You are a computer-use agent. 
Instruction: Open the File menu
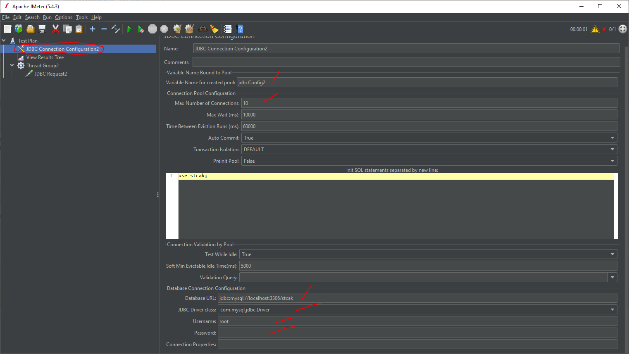(6, 17)
